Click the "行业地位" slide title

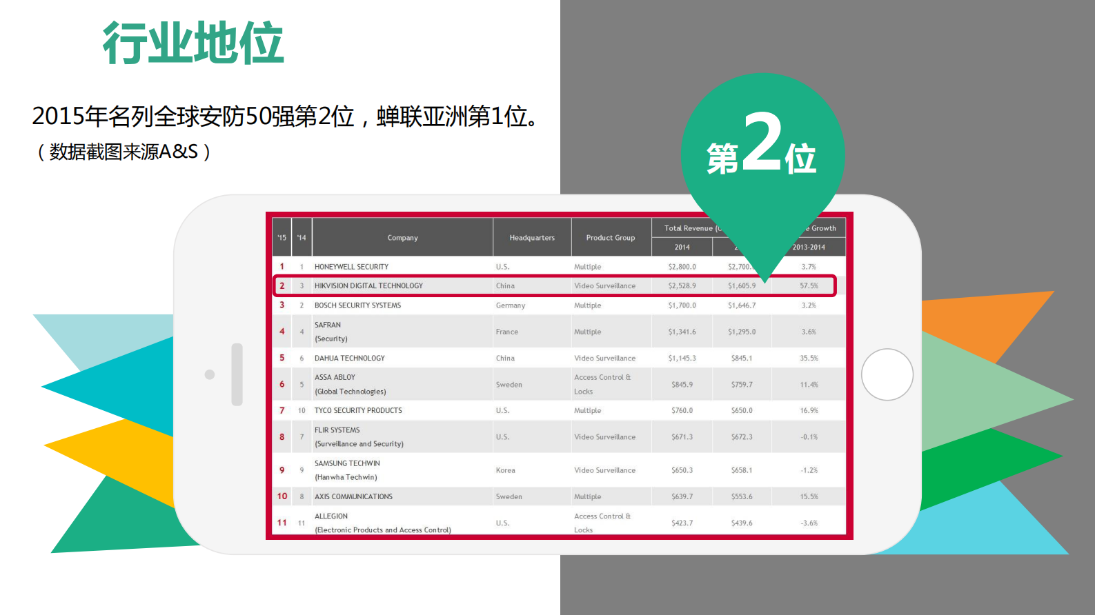pyautogui.click(x=194, y=43)
